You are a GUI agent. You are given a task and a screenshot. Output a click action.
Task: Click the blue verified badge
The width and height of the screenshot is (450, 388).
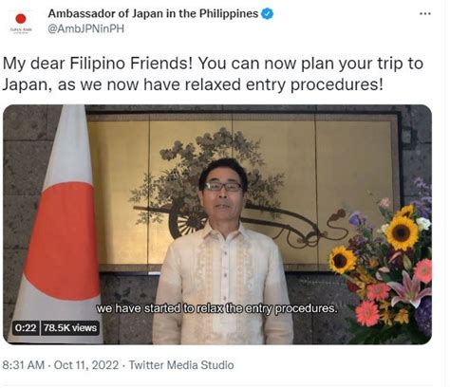point(268,14)
